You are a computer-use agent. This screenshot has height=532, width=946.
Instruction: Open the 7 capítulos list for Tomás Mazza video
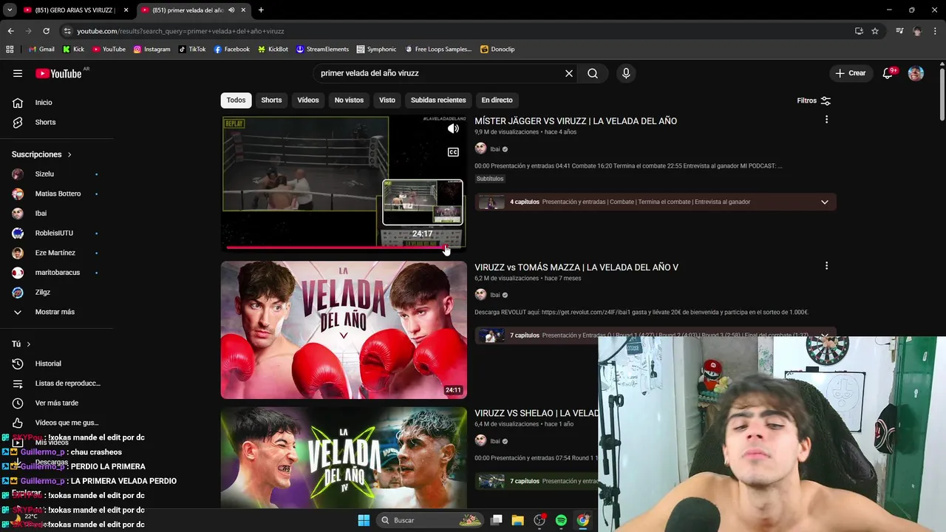[656, 335]
